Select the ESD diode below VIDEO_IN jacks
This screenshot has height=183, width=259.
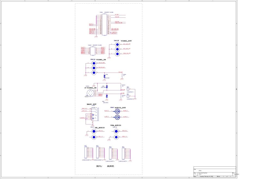point(104,76)
